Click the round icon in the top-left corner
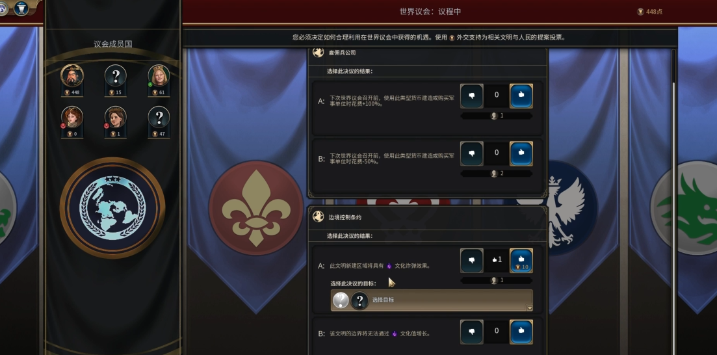 point(21,8)
